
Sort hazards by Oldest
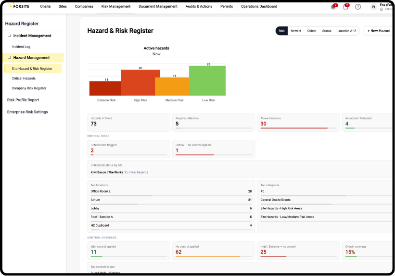(312, 31)
